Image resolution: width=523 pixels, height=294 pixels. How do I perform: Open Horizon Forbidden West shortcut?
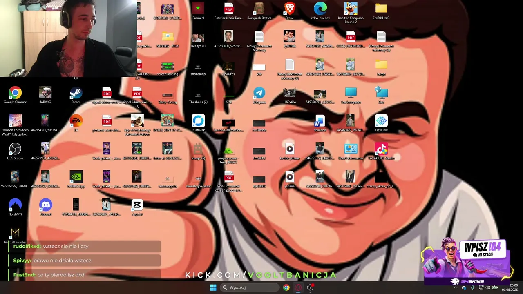click(15, 125)
